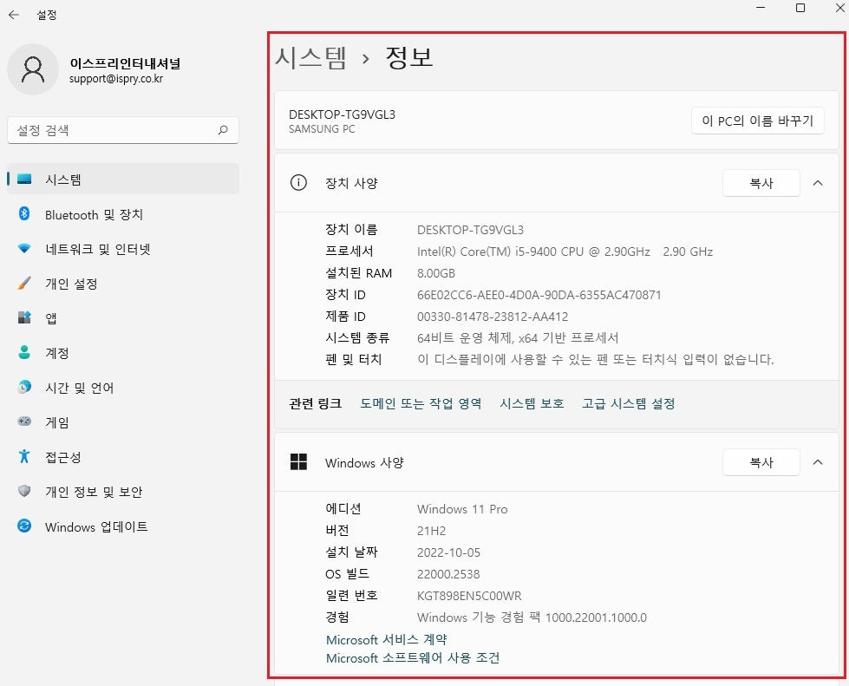Viewport: 849px width, 686px height.
Task: Click the 계정 person icon in sidebar
Action: coord(24,352)
